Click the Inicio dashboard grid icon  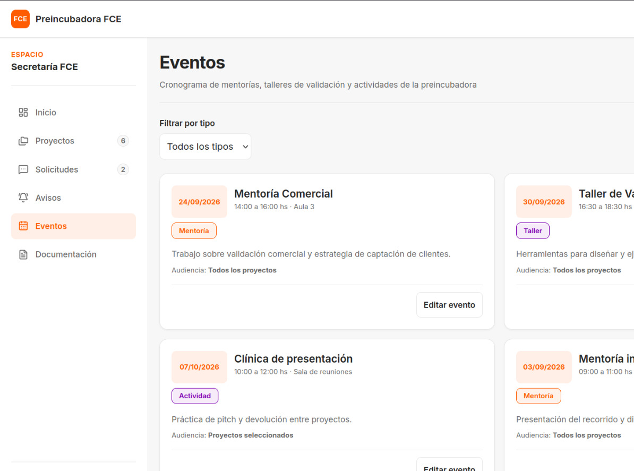click(23, 113)
